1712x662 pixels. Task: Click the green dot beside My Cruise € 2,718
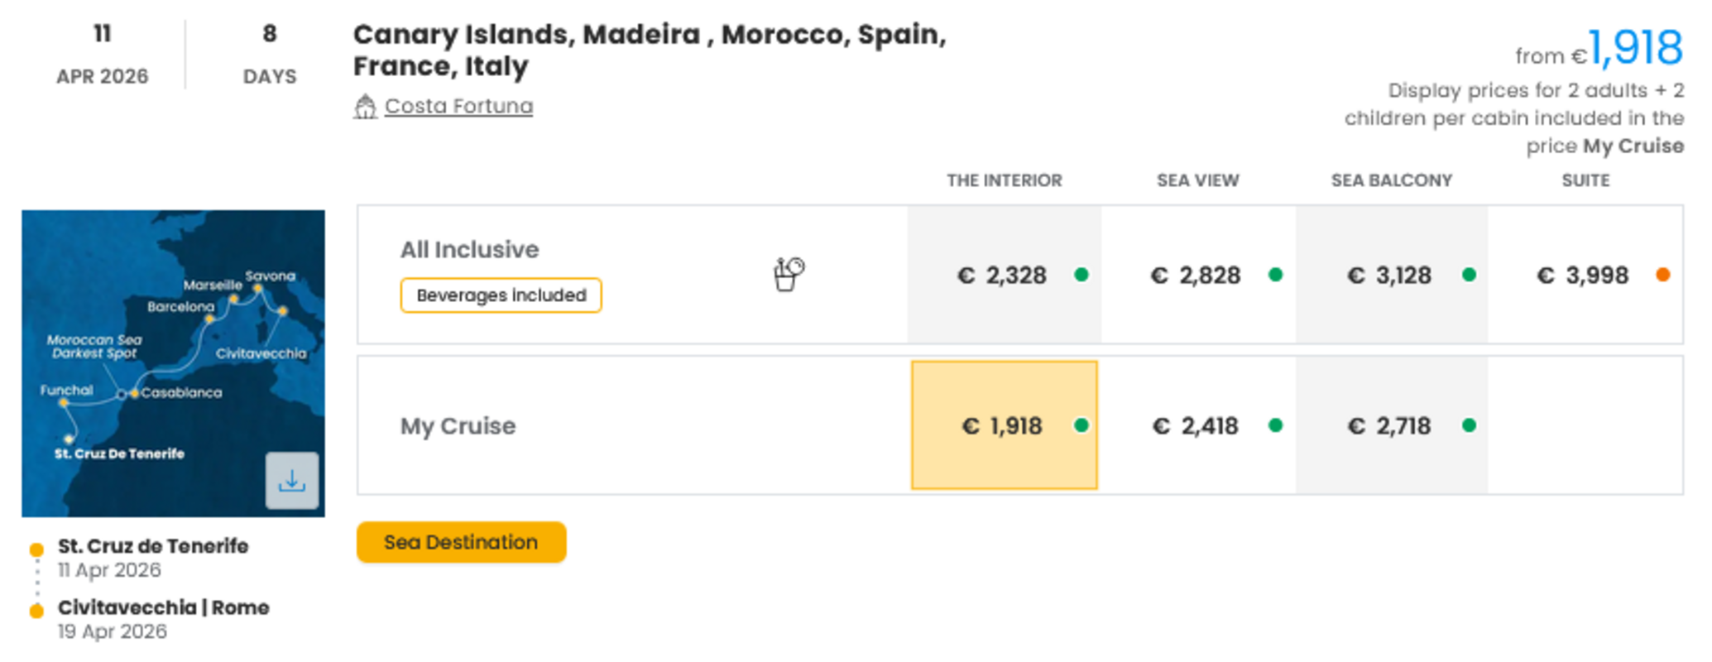(1469, 425)
